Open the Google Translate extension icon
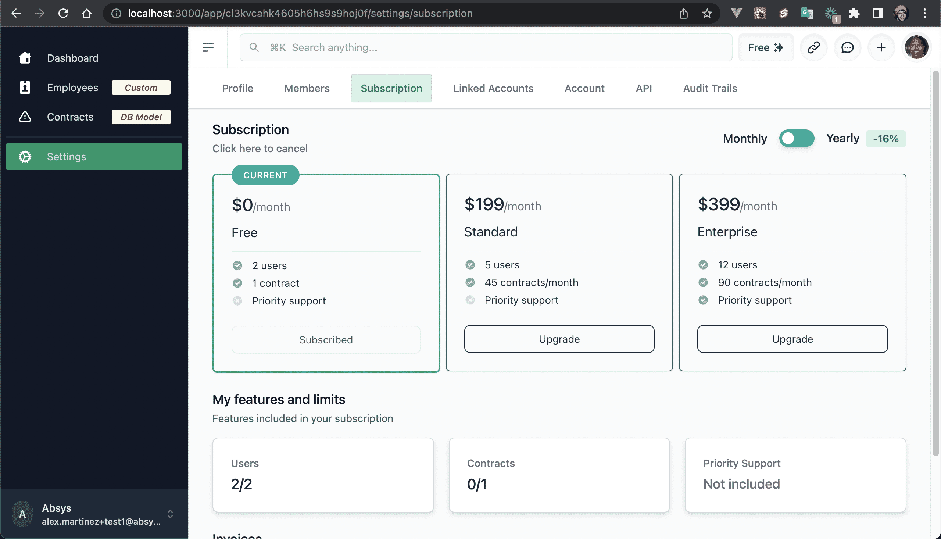This screenshot has height=539, width=941. point(807,13)
